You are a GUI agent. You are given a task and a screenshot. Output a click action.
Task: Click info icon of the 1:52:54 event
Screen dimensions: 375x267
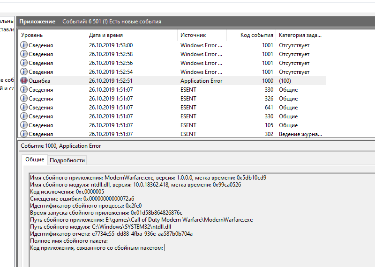click(x=24, y=72)
